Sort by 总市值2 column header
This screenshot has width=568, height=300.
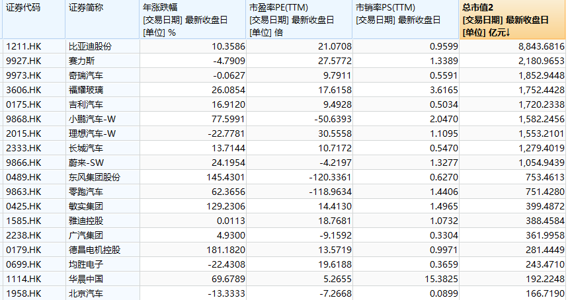(x=512, y=20)
